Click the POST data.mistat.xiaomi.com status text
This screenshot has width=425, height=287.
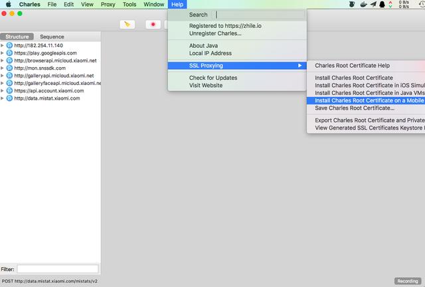[x=50, y=281]
